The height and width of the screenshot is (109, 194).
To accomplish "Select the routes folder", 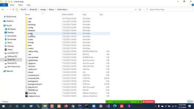I will click(x=30, y=39).
